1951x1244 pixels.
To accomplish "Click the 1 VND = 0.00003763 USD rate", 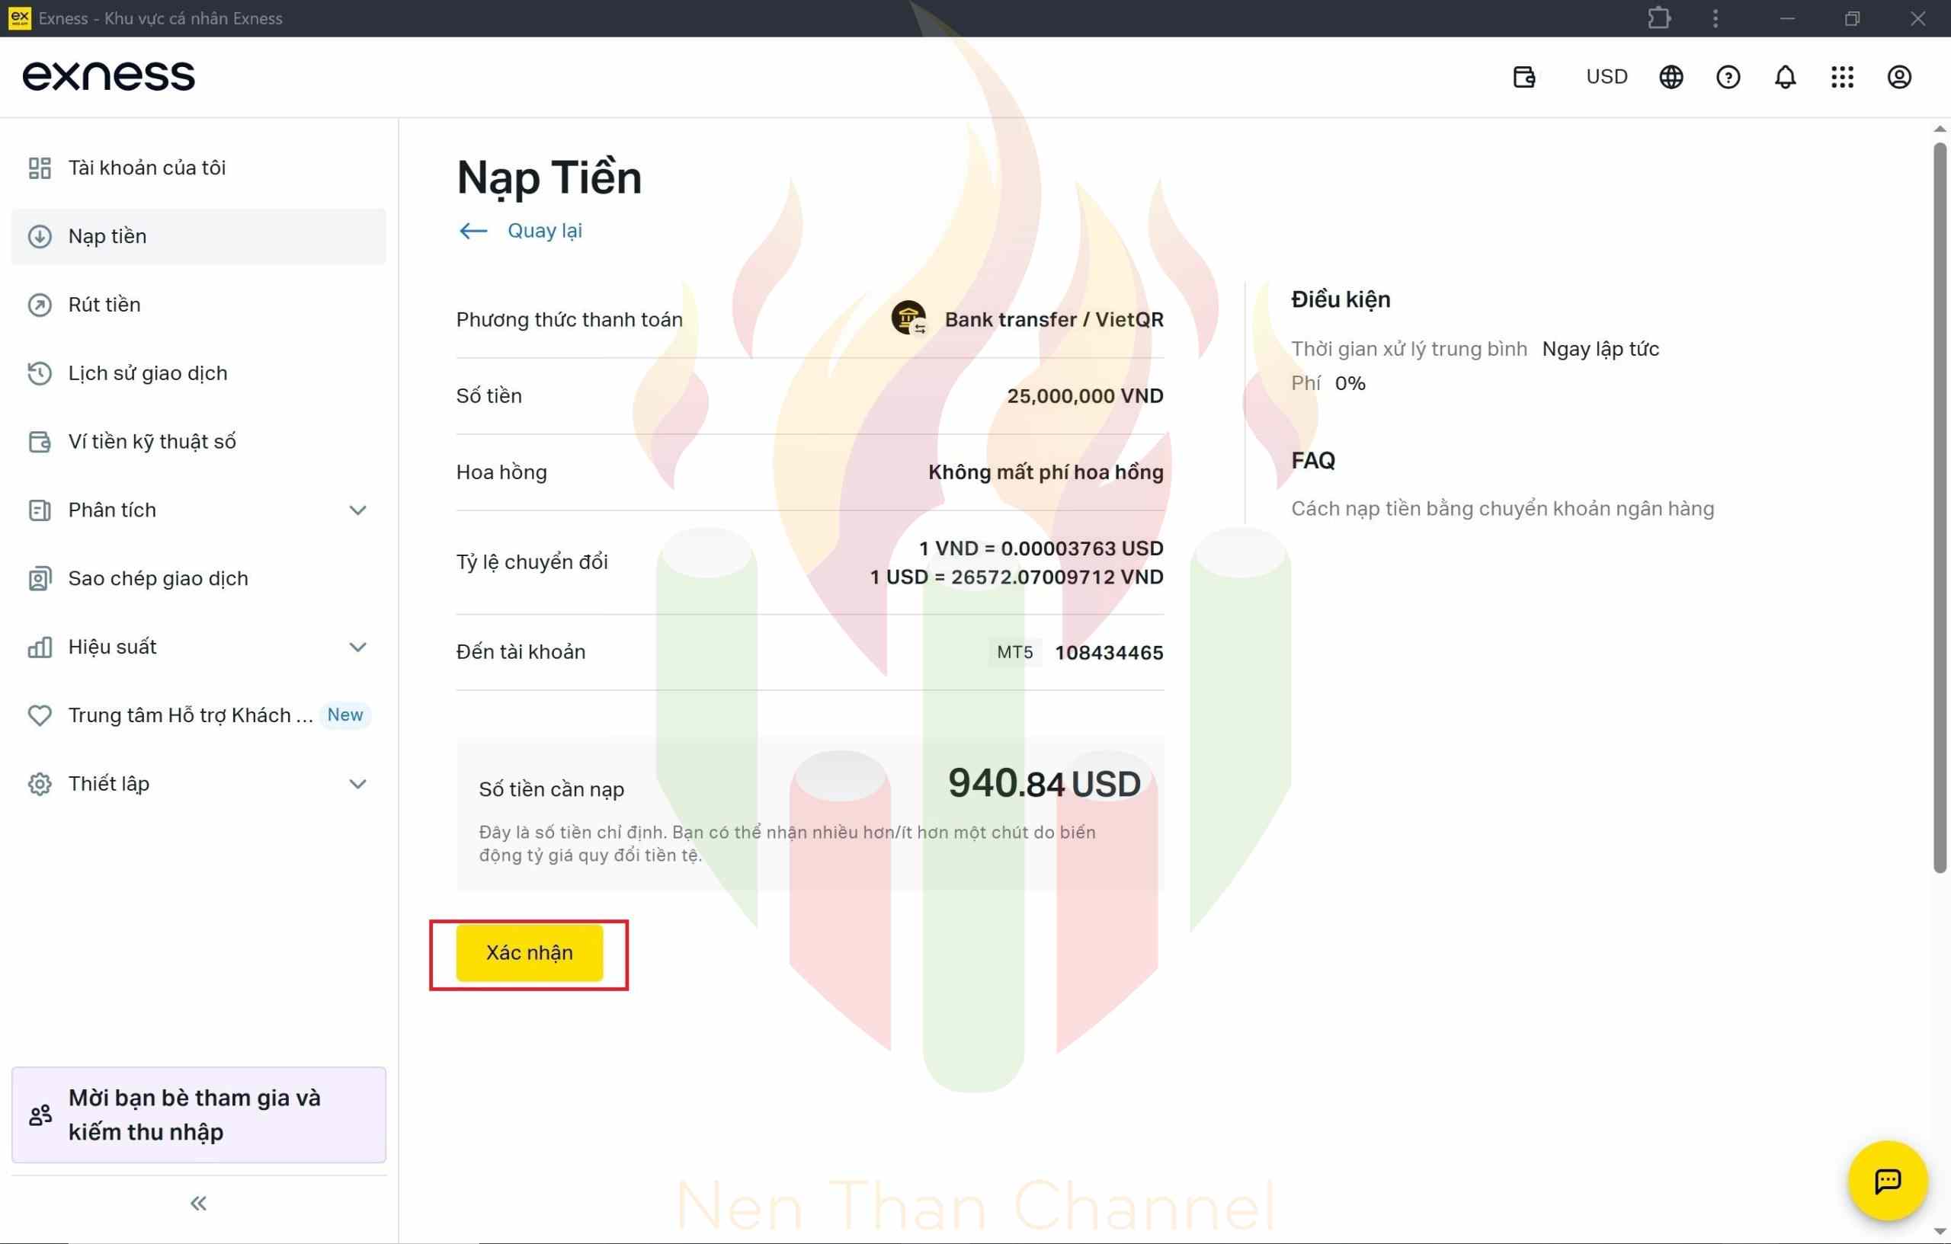I will 1040,548.
